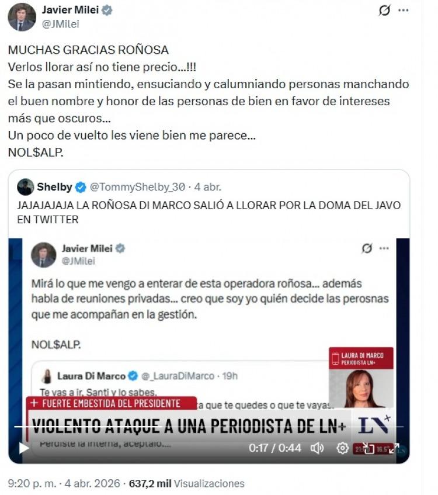Screen dimensions: 438x495
Task: Play the embedded video
Action: (24, 448)
